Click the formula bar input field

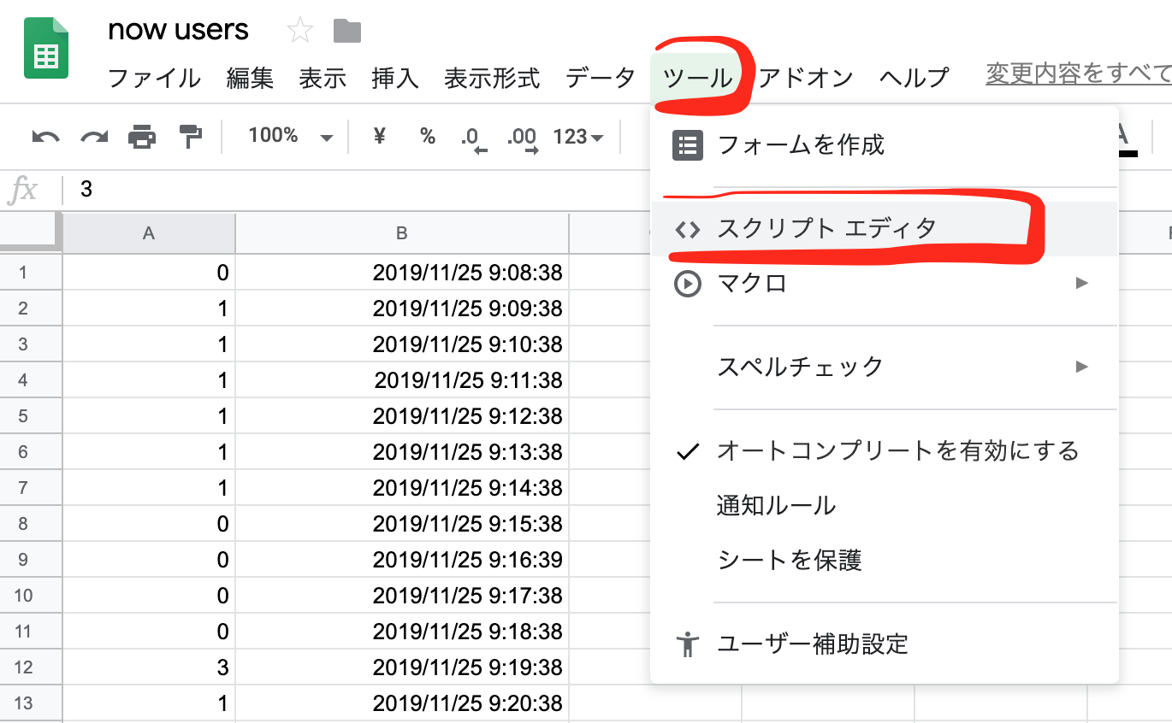click(x=342, y=190)
